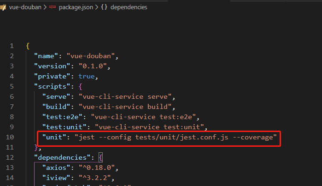
Task: Click the "dependencies" key text
Action: coord(62,157)
